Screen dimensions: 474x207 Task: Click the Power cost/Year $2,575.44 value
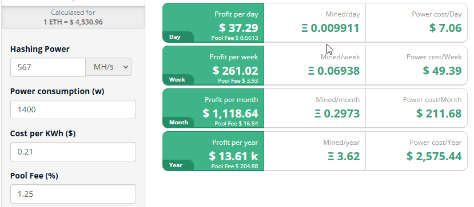(x=434, y=156)
